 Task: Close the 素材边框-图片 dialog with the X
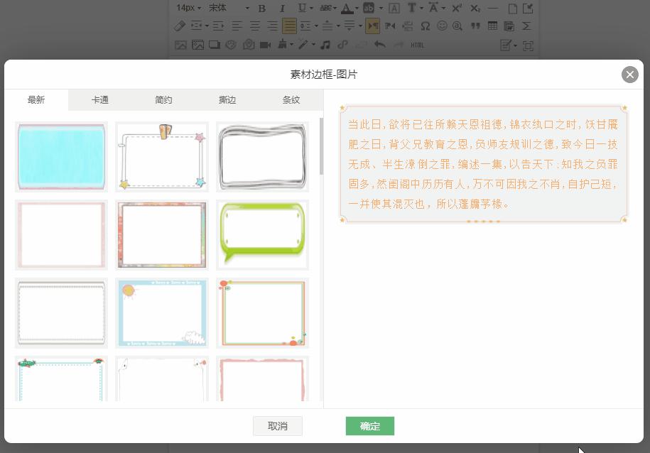click(630, 75)
